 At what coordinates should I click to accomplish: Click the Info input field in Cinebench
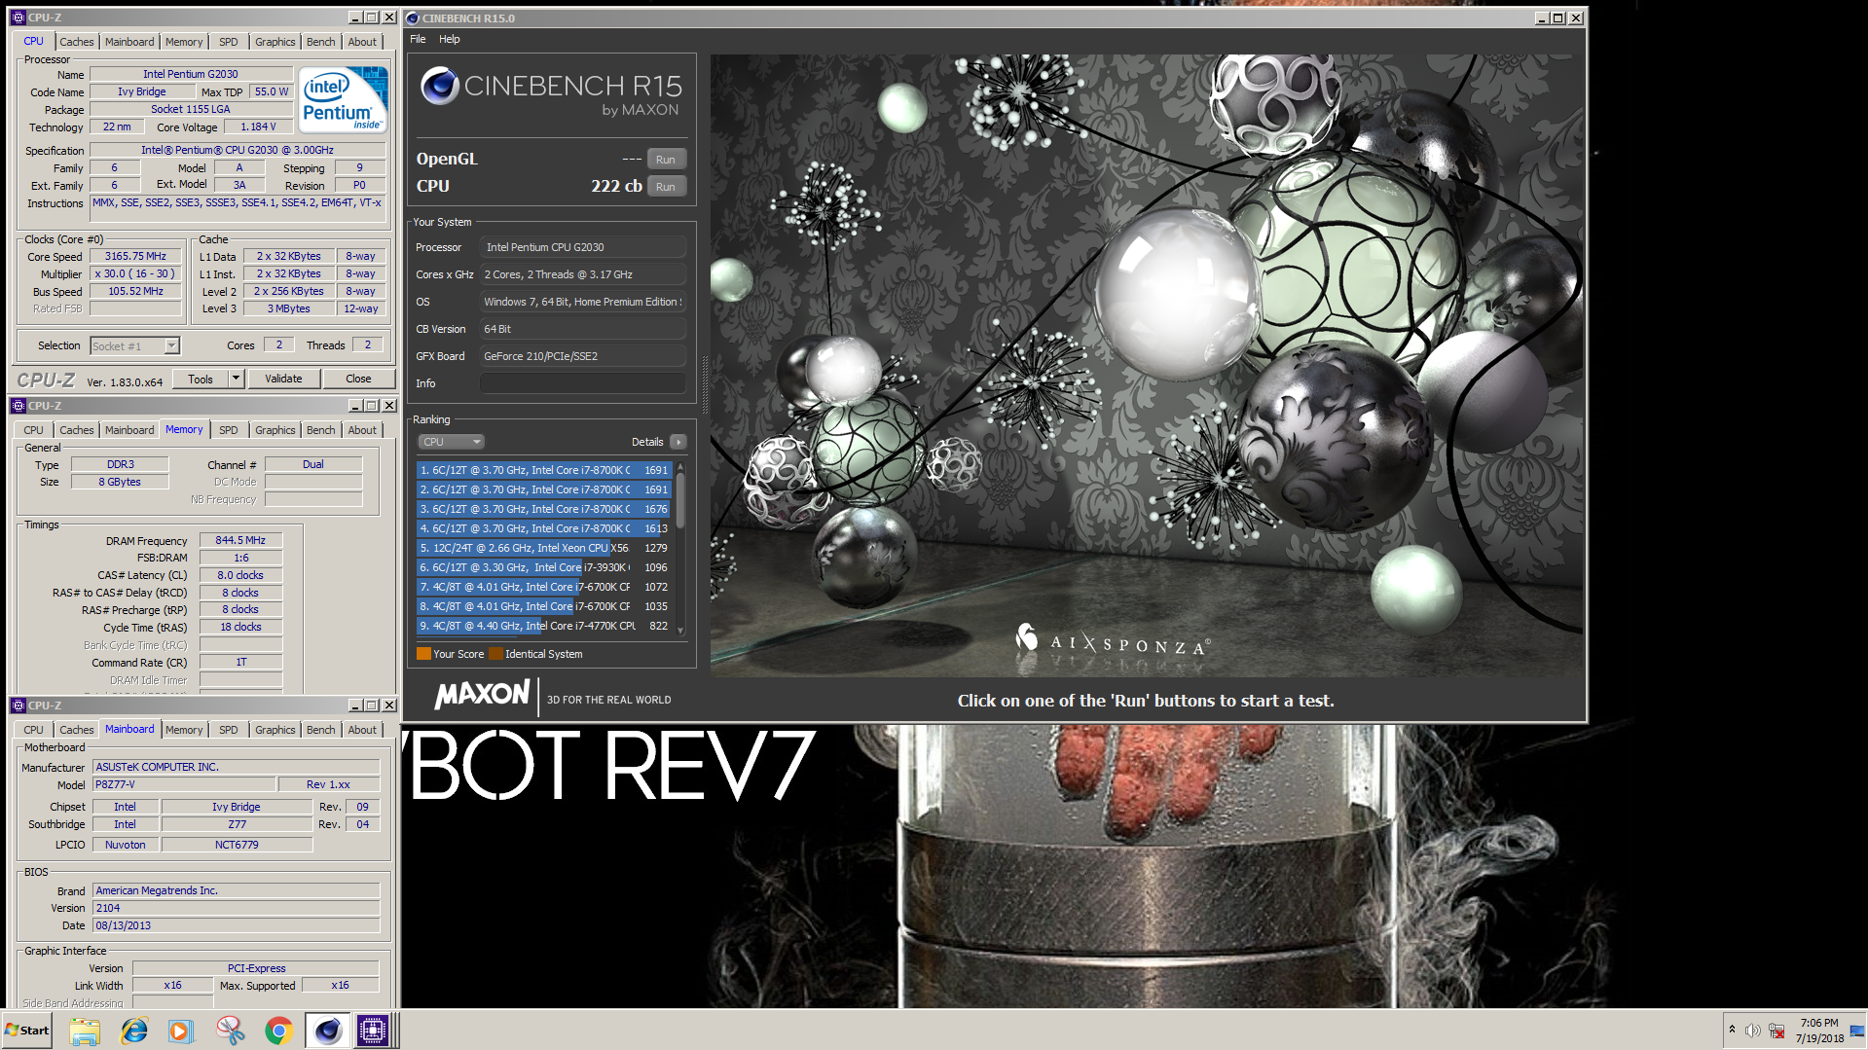coord(582,383)
